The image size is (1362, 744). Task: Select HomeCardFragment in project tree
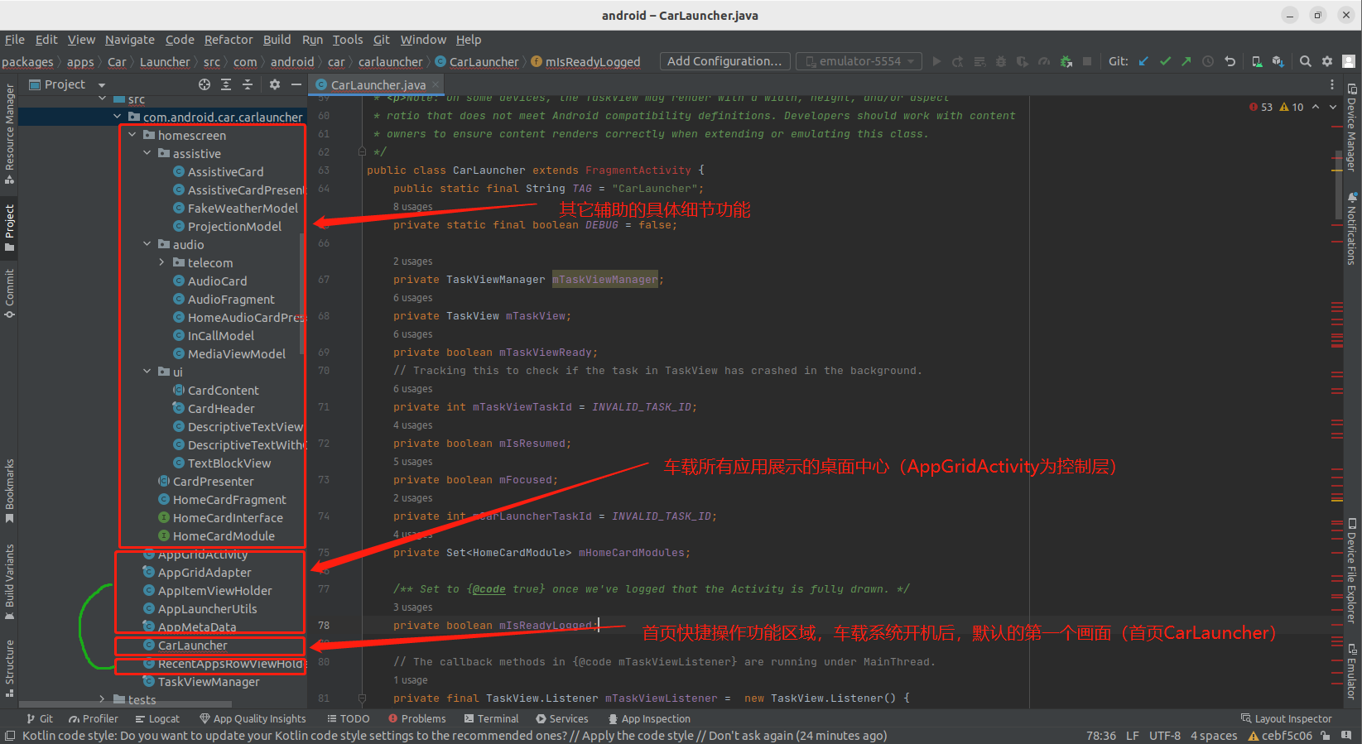coord(229,500)
